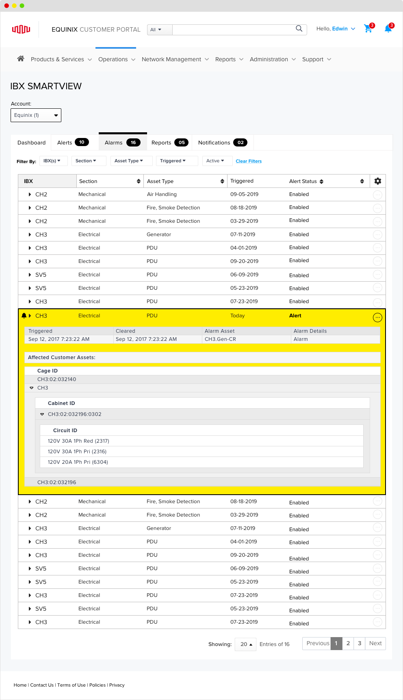
Task: Click the Clear Filters link
Action: click(x=249, y=161)
